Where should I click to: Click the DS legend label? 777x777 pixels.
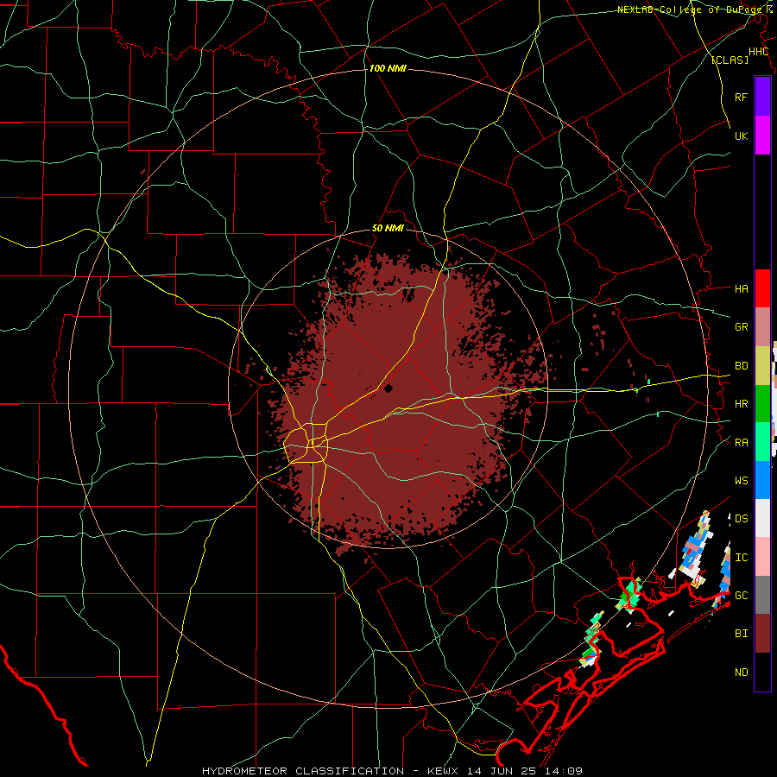[x=741, y=518]
